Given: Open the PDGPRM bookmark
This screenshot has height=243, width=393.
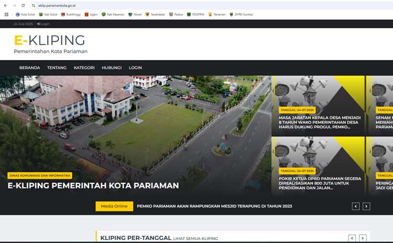Looking at the screenshot, I should [x=195, y=15].
